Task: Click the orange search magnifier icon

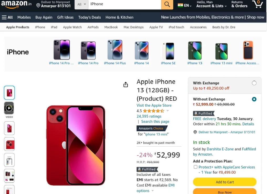Action: pos(167,4)
